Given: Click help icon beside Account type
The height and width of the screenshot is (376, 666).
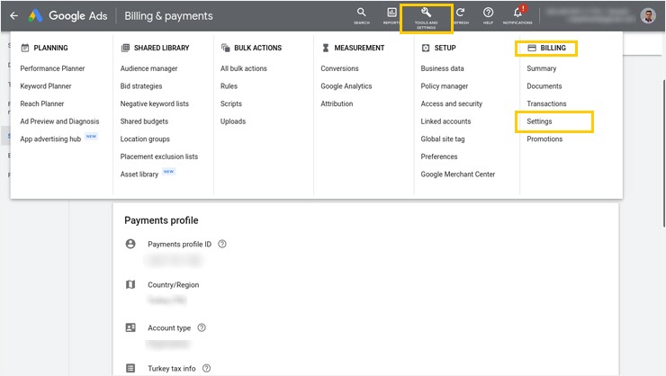Looking at the screenshot, I should tap(202, 328).
